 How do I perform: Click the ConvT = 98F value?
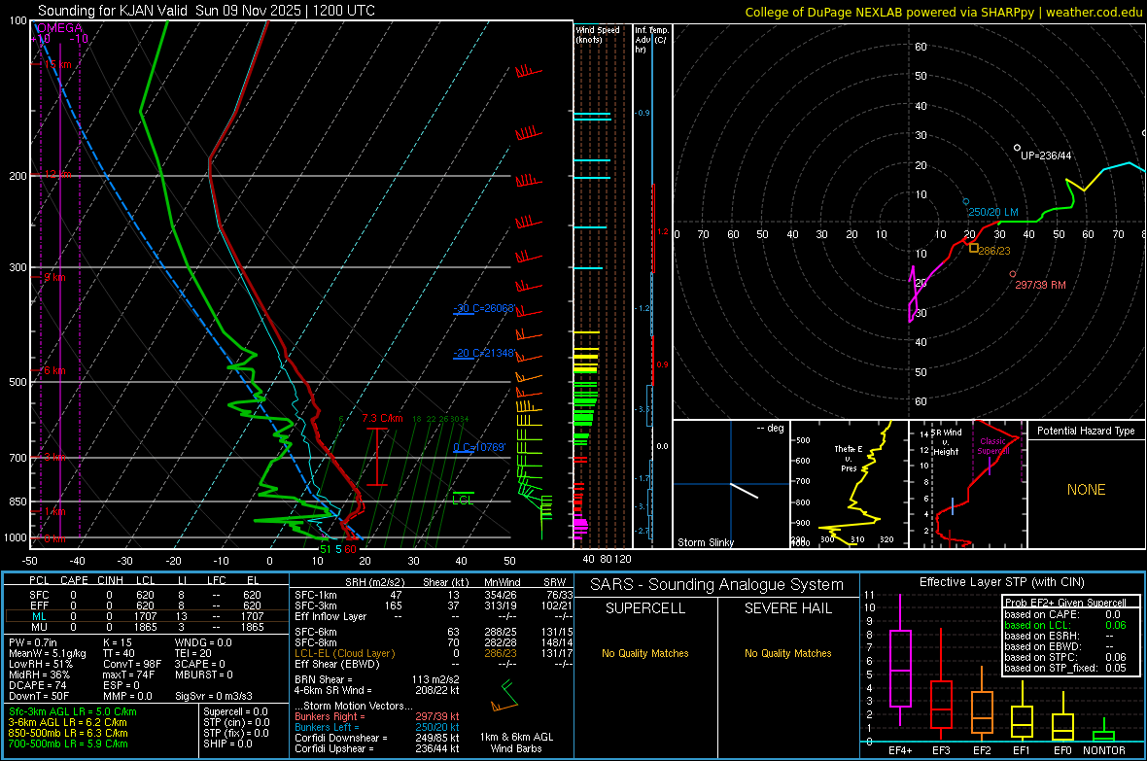[132, 665]
